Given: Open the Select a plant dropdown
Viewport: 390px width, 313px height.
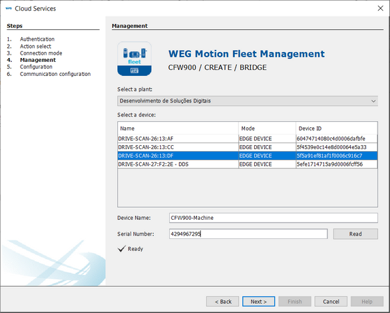Looking at the screenshot, I should 248,101.
